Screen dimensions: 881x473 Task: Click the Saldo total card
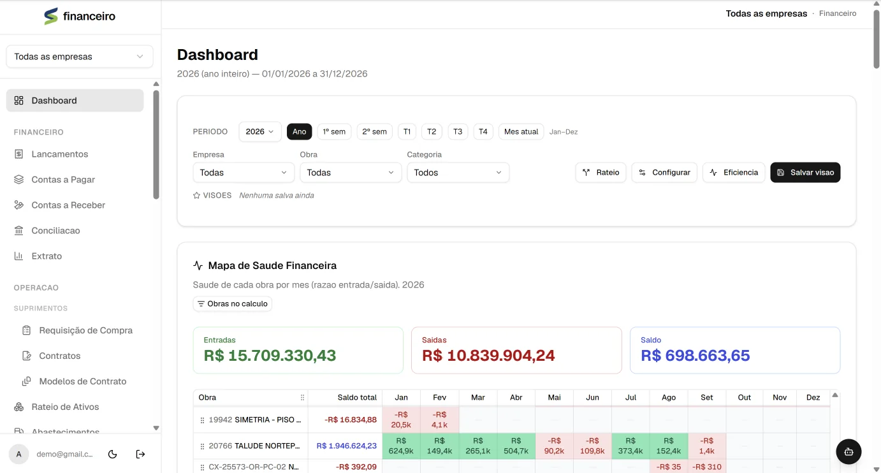pos(735,350)
